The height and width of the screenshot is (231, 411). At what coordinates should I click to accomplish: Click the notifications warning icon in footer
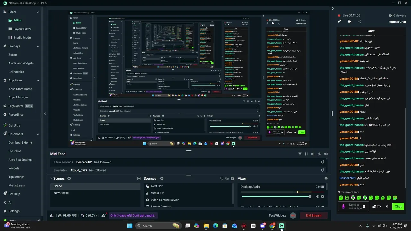click(x=104, y=216)
